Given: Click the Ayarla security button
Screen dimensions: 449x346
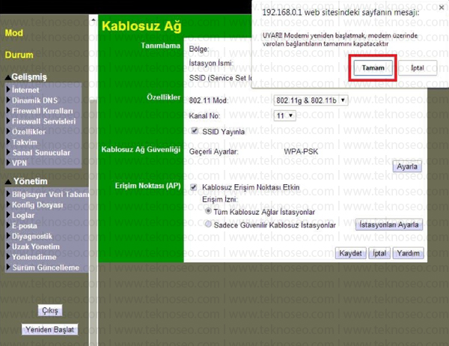Looking at the screenshot, I should point(407,166).
